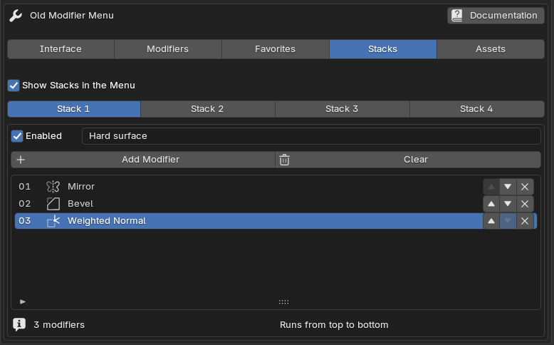
Task: Expand the list filter options triangle
Action: click(x=23, y=302)
